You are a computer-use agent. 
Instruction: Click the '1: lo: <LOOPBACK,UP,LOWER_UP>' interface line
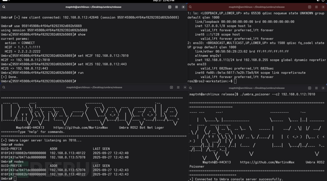(x=256, y=13)
